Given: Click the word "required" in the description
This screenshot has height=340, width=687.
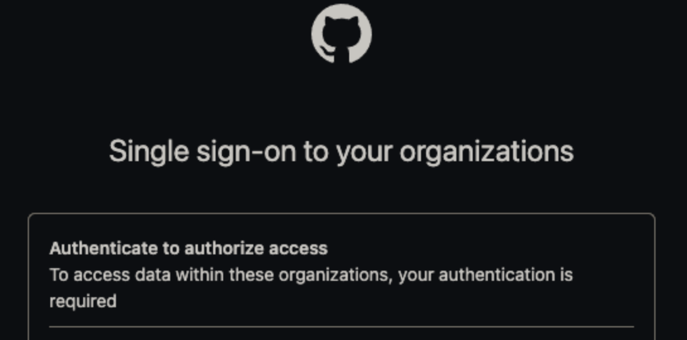Looking at the screenshot, I should (83, 301).
